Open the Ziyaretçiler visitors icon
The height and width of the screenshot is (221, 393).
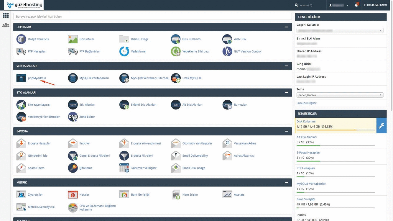click(x=21, y=194)
